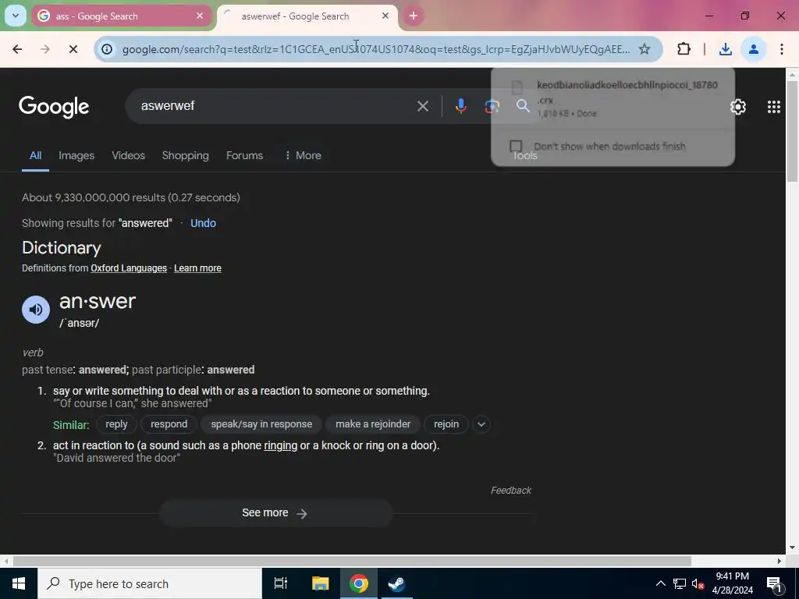799x599 pixels.
Task: Follow the 'ringing' definition link
Action: point(280,445)
